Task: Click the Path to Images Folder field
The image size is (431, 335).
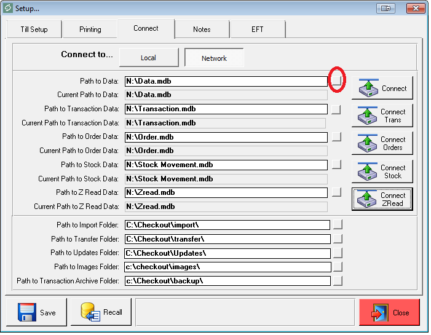Action: pyautogui.click(x=227, y=267)
